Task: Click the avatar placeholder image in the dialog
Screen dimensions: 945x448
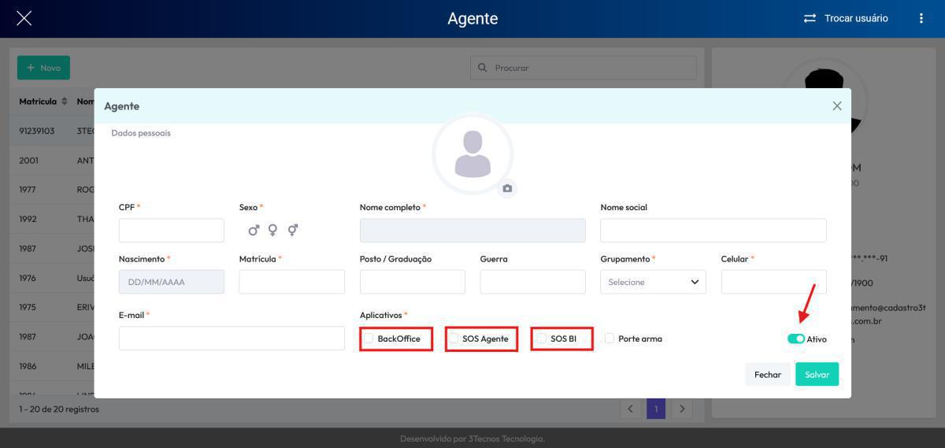Action: pos(472,154)
